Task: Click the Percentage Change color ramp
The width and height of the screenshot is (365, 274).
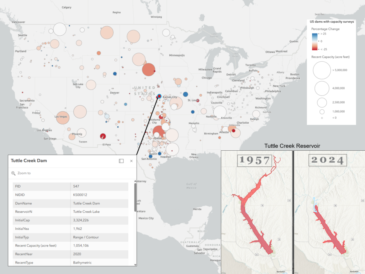Action: [x=315, y=42]
